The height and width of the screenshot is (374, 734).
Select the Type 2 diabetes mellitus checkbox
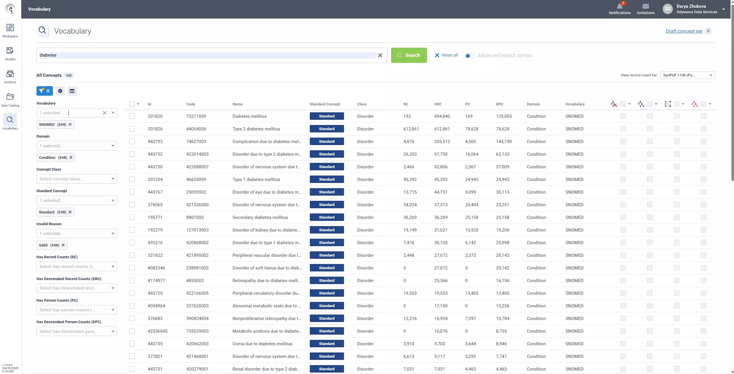(132, 129)
